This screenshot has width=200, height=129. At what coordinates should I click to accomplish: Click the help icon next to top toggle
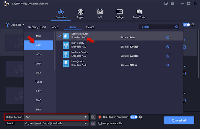pos(193,25)
